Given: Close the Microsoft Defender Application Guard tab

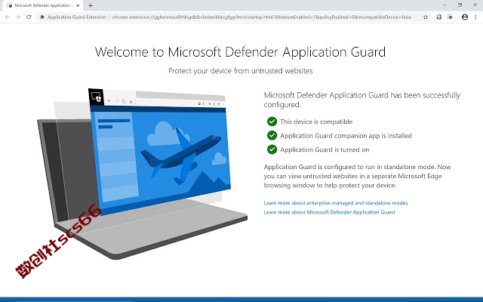Looking at the screenshot, I should tap(78, 5).
